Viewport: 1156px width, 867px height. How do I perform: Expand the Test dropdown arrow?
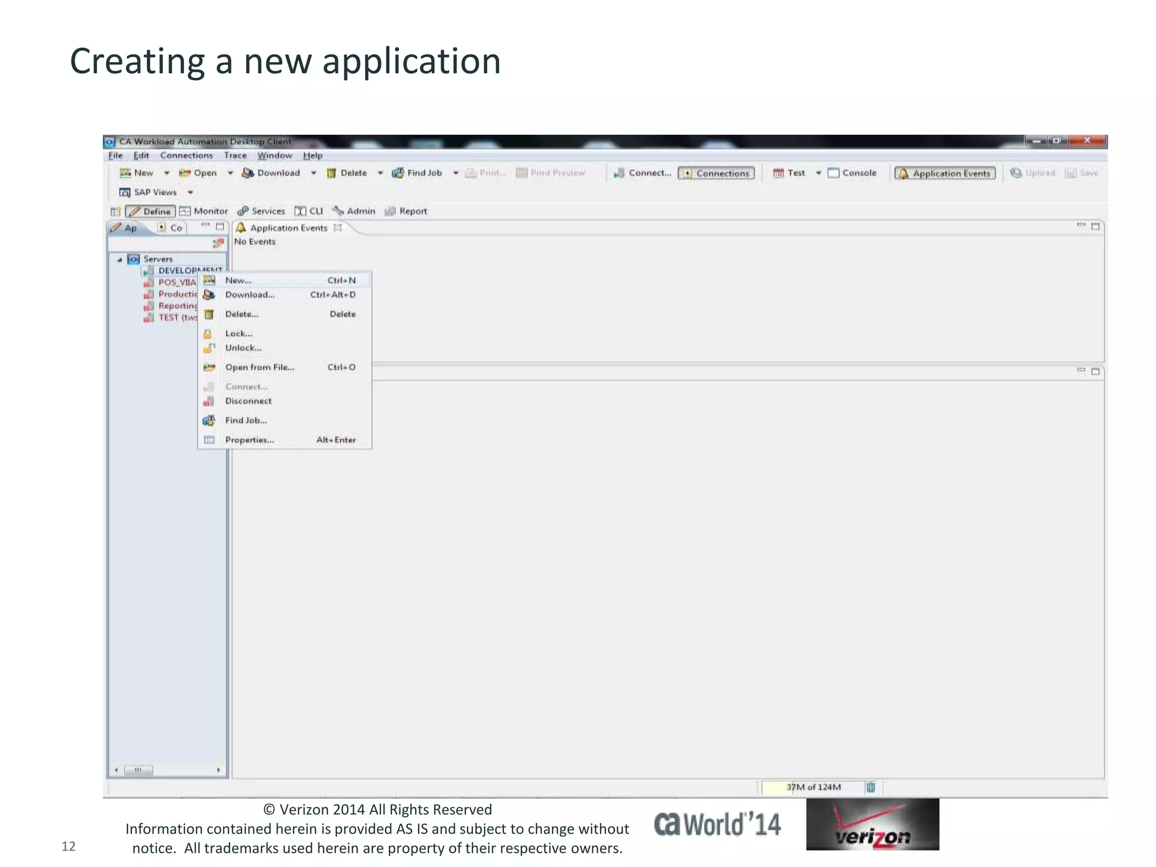(818, 173)
